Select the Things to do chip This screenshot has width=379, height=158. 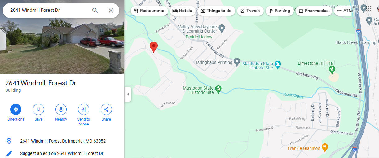click(216, 11)
